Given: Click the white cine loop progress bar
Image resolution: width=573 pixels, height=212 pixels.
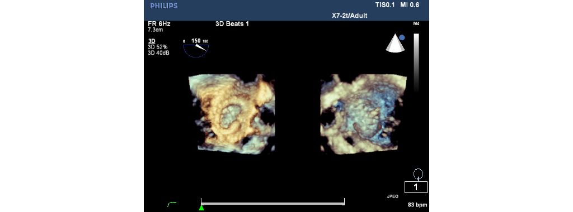Looking at the screenshot, I should click(273, 202).
